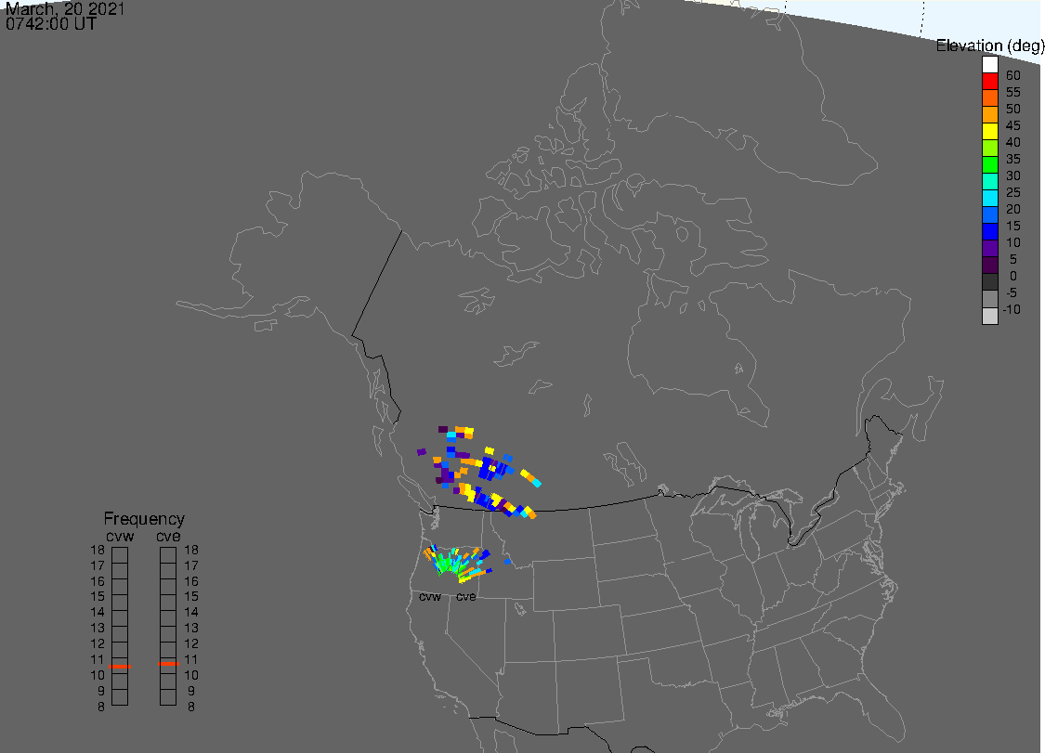The image size is (1045, 753).
Task: Click legend value 40
Action: click(x=1013, y=142)
